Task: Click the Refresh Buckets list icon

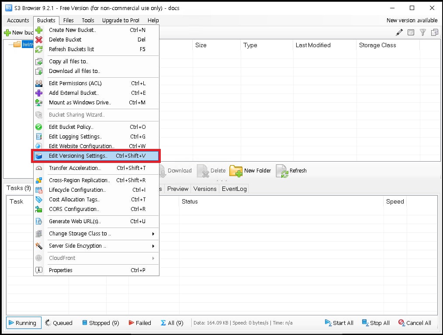Action: (39, 49)
